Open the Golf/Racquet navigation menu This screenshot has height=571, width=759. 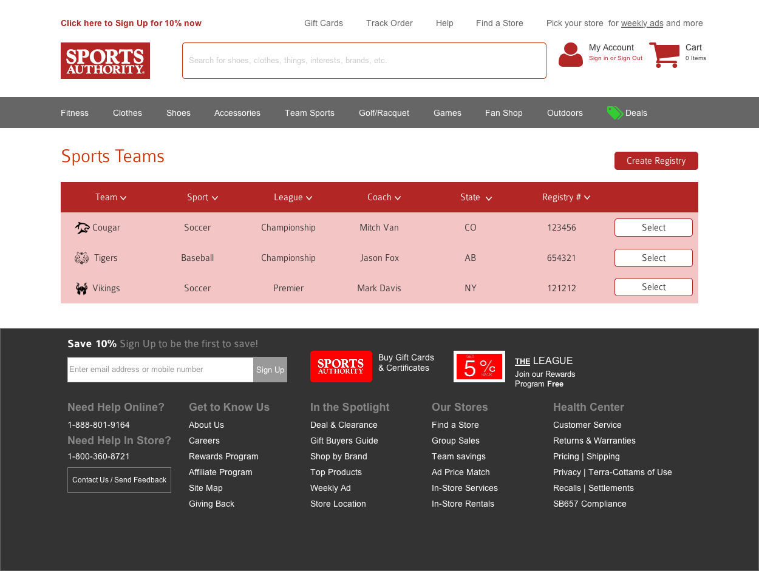click(384, 113)
